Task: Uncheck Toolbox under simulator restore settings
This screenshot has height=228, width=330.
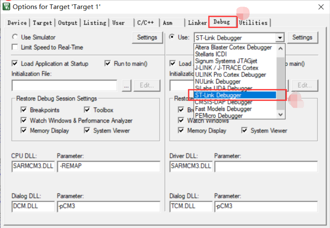Action: point(87,110)
